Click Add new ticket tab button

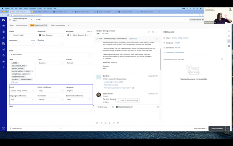[38, 19]
